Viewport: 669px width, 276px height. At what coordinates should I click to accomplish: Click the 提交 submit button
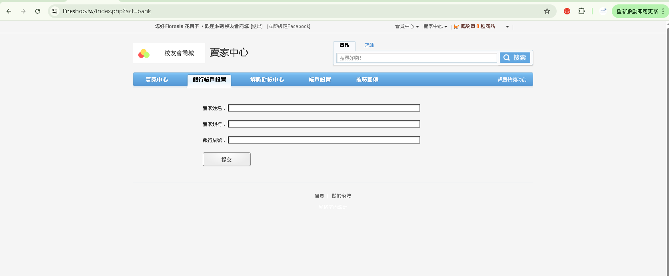point(227,159)
